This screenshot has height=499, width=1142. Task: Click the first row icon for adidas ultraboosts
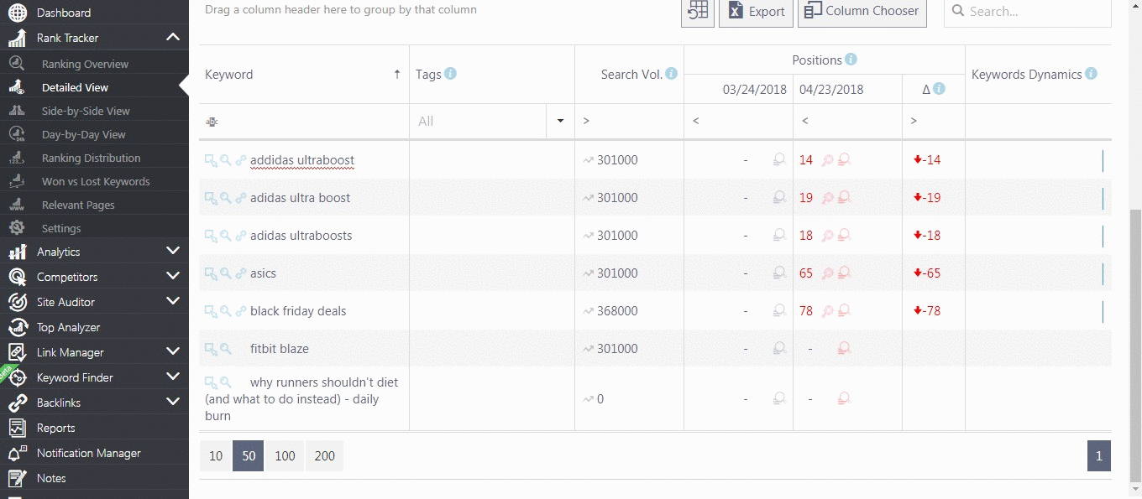tap(211, 236)
